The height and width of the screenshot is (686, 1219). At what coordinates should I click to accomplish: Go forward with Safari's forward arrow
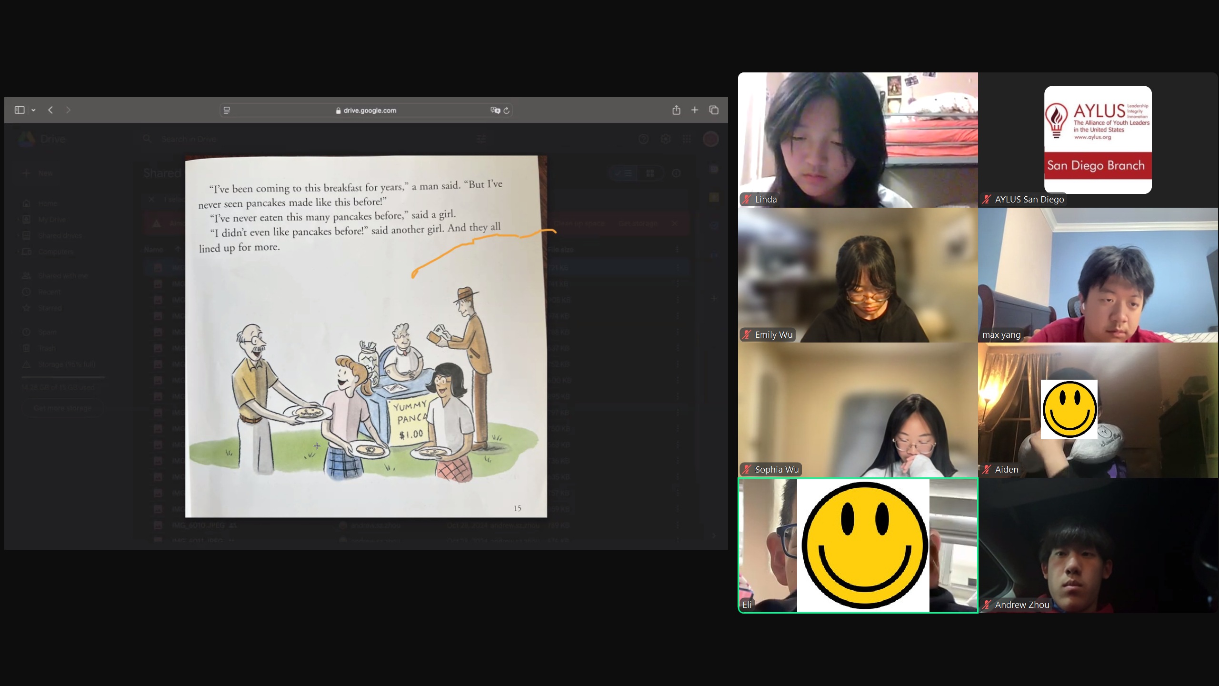(68, 110)
